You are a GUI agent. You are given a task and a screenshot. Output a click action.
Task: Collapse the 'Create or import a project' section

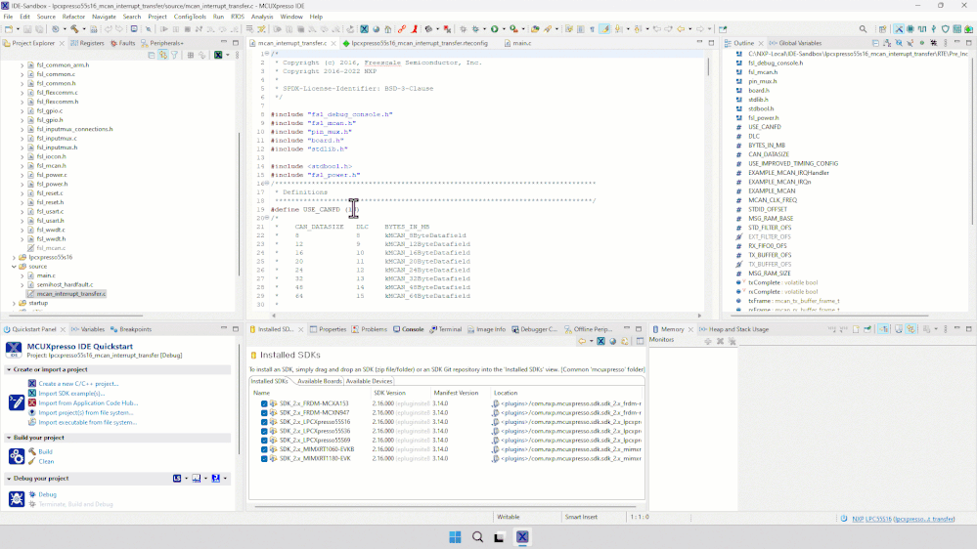click(x=9, y=369)
